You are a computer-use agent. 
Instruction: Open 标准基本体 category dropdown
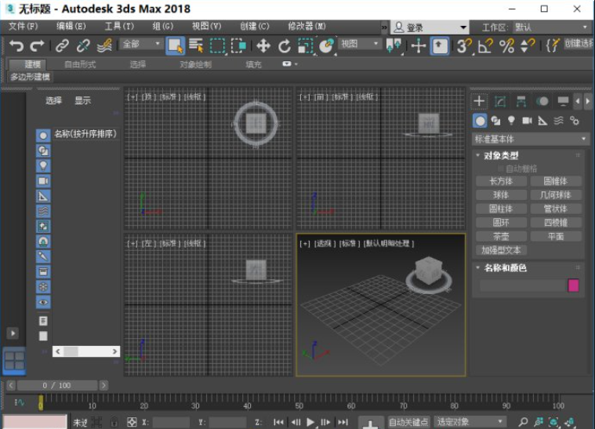pyautogui.click(x=531, y=139)
